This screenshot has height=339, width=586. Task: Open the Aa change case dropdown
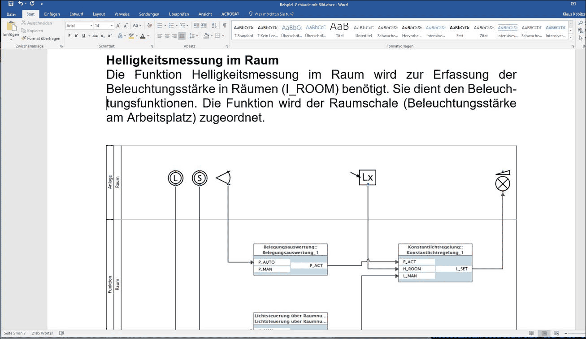click(137, 26)
